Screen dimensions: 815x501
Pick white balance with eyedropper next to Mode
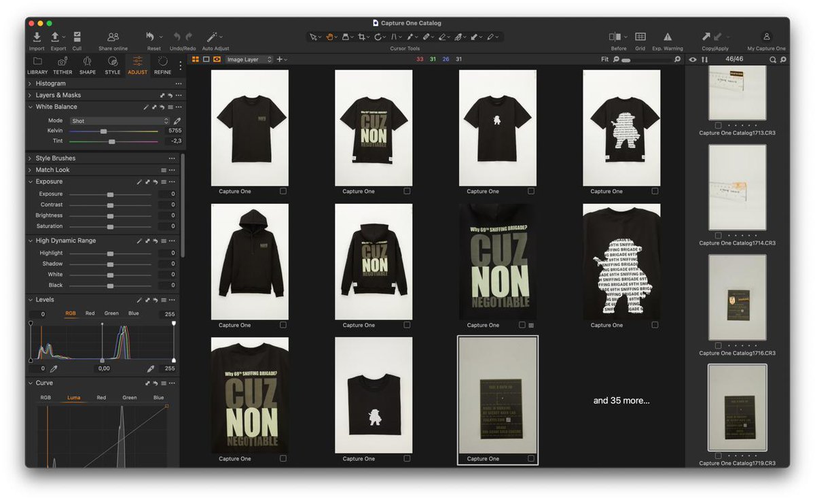click(177, 120)
